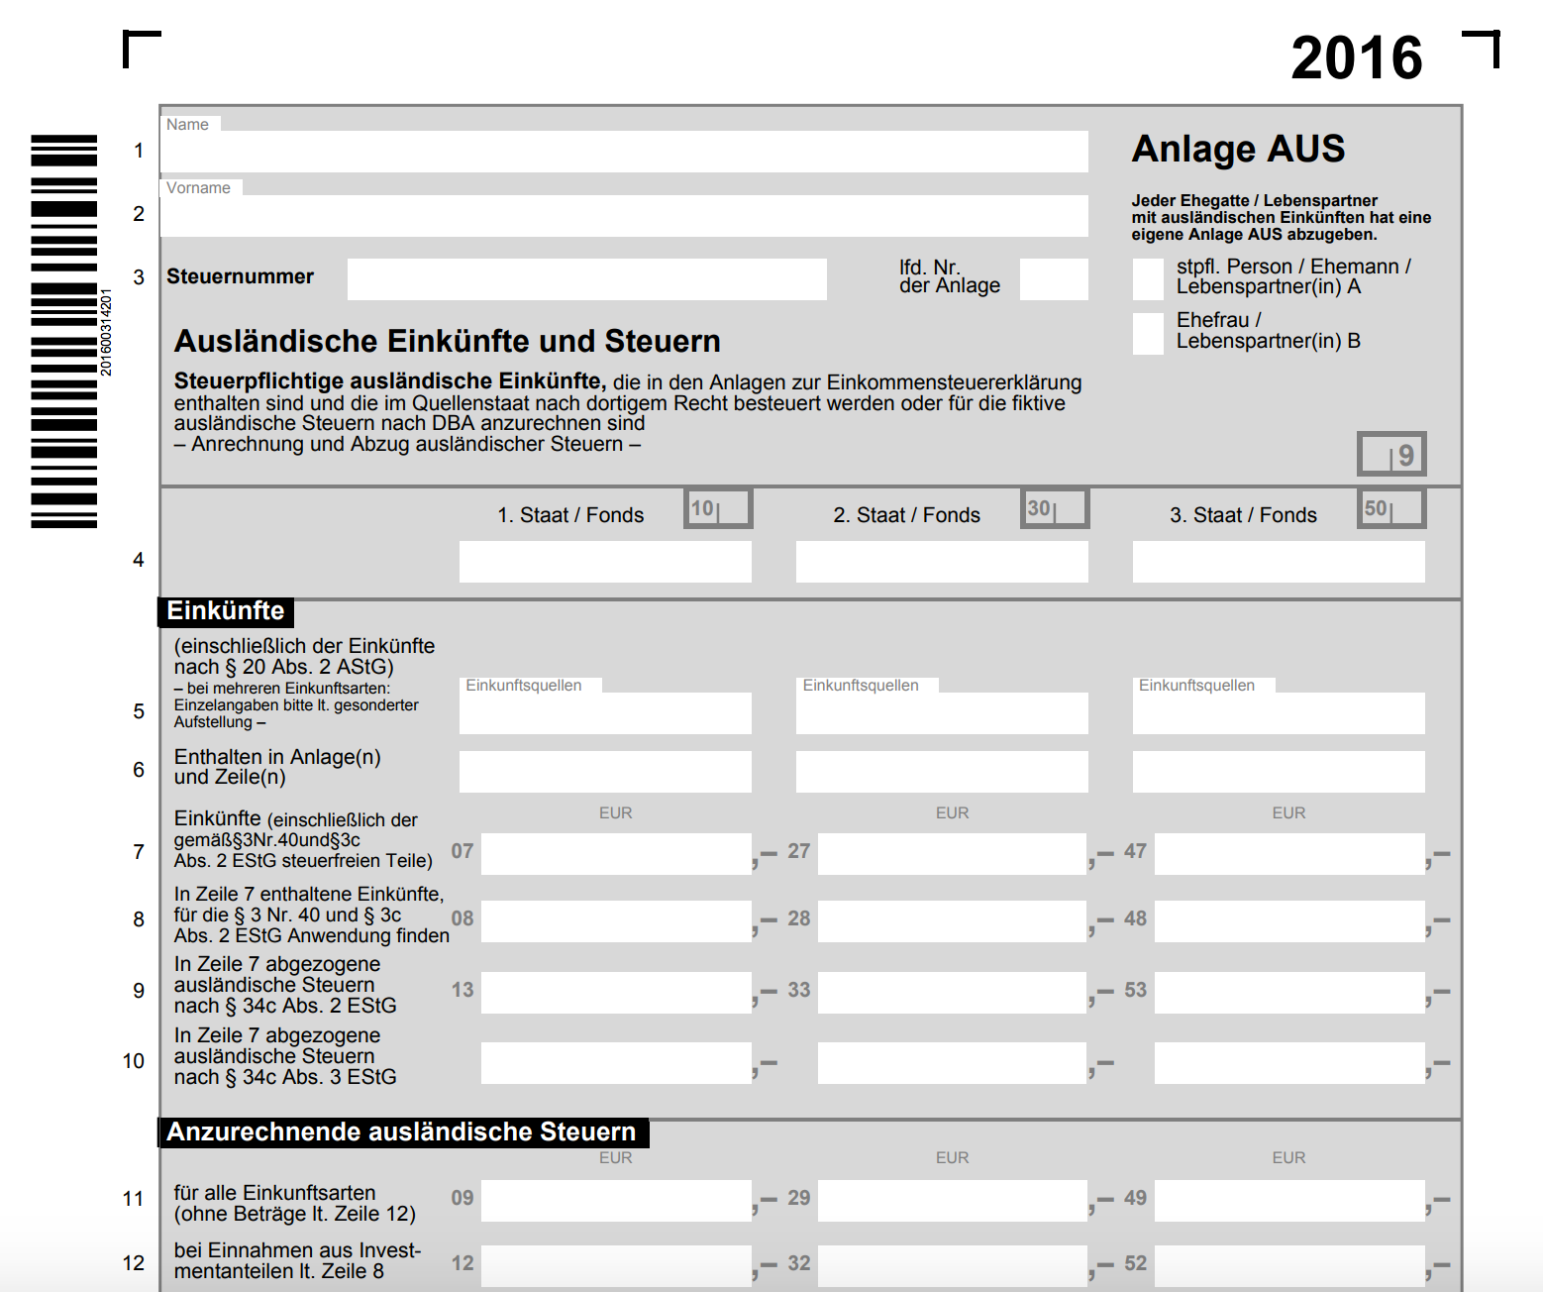Viewport: 1543px width, 1292px height.
Task: Click the EUR field numbered 13
Action: pos(616,992)
